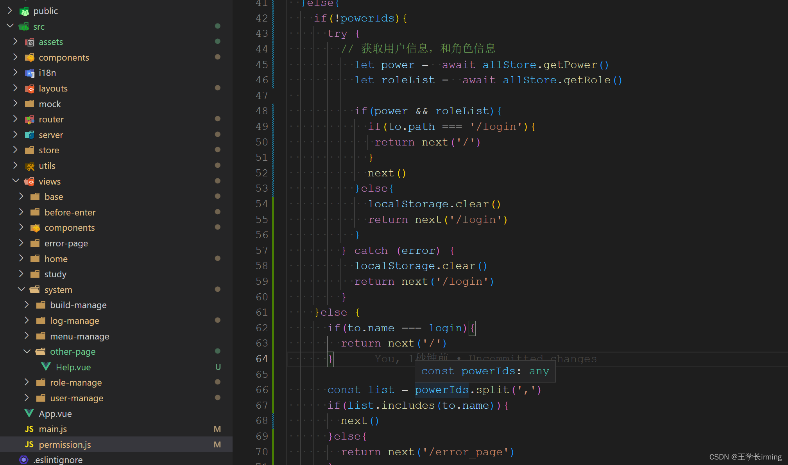Collapse the views folder chevron
Screen dimensions: 788x465
click(x=16, y=181)
